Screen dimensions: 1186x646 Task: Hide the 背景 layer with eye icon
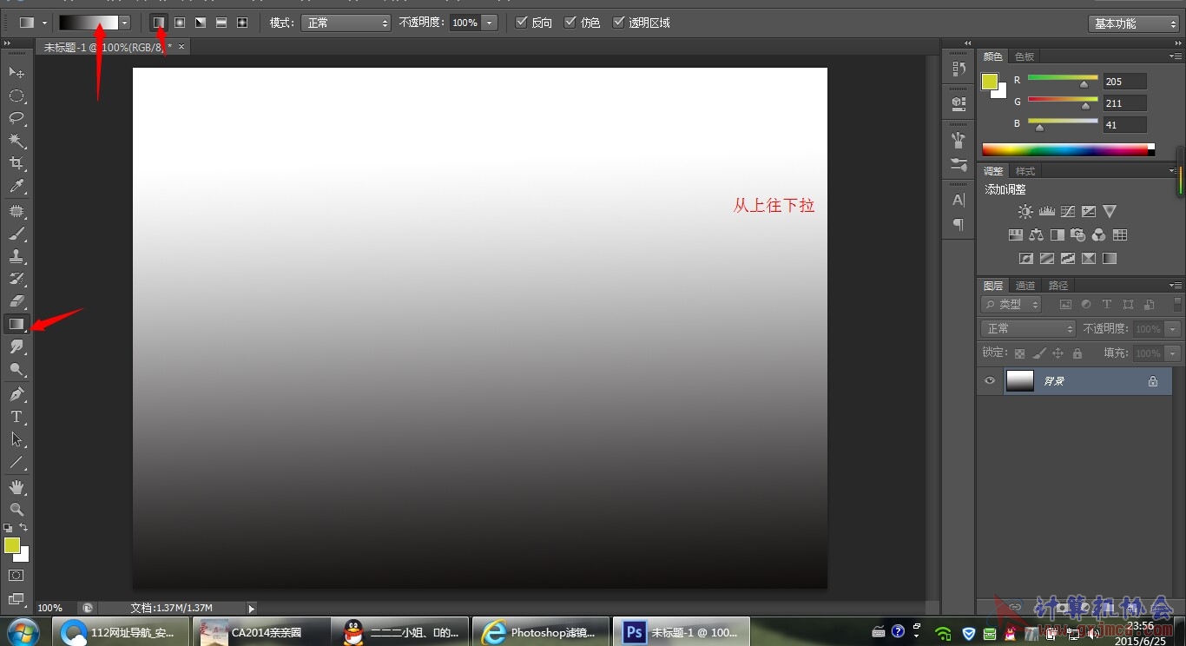tap(989, 380)
